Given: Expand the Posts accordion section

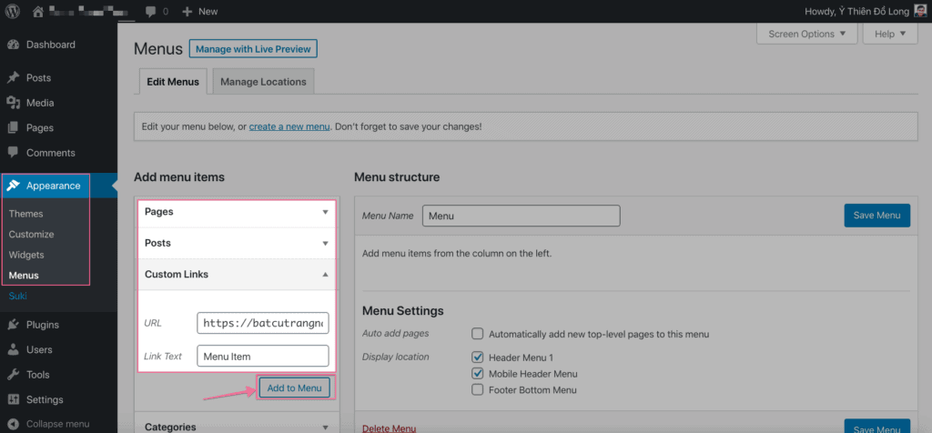Looking at the screenshot, I should click(x=238, y=243).
